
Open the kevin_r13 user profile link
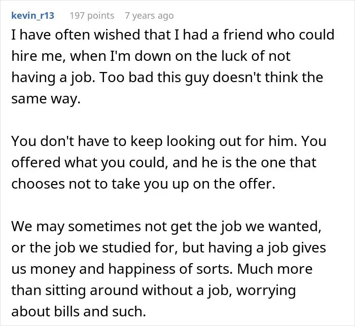[x=32, y=16]
